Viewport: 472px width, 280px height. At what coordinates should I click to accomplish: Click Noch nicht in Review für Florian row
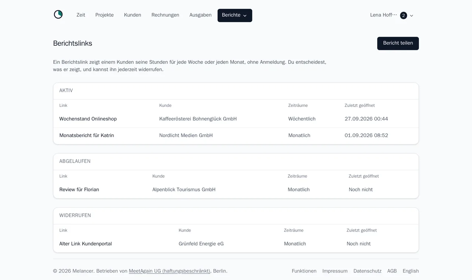[361, 190]
